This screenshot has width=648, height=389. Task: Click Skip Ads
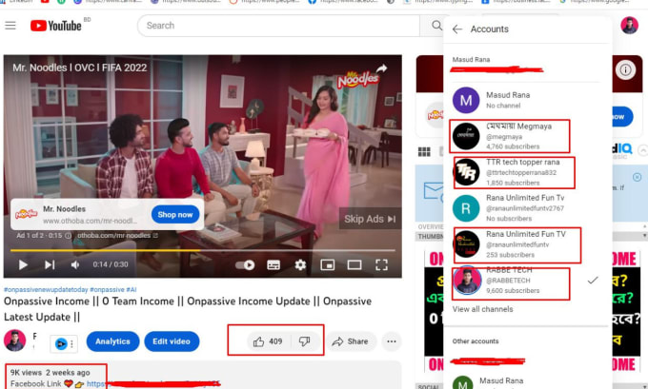370,219
